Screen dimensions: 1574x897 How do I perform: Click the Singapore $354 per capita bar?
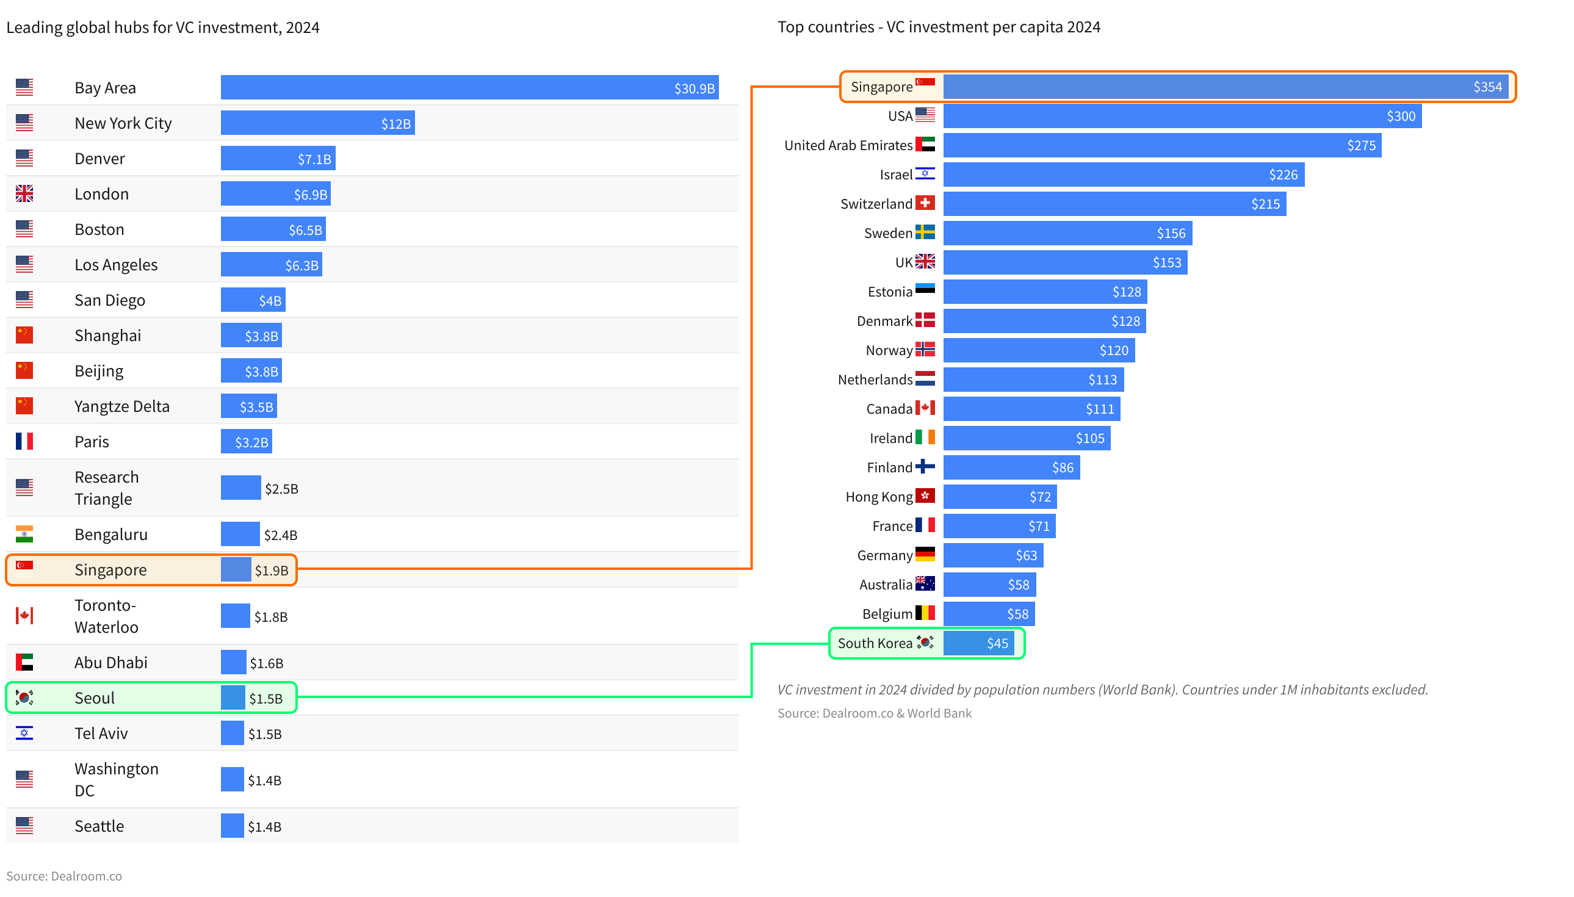(1225, 87)
